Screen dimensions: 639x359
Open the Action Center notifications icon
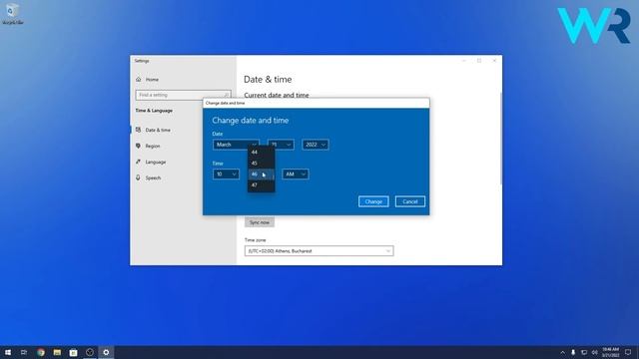[628, 352]
